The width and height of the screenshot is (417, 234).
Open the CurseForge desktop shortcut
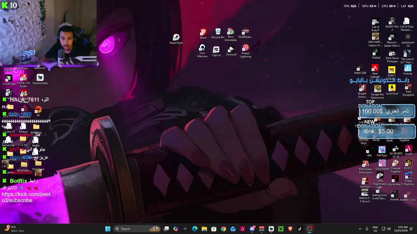tap(9, 80)
